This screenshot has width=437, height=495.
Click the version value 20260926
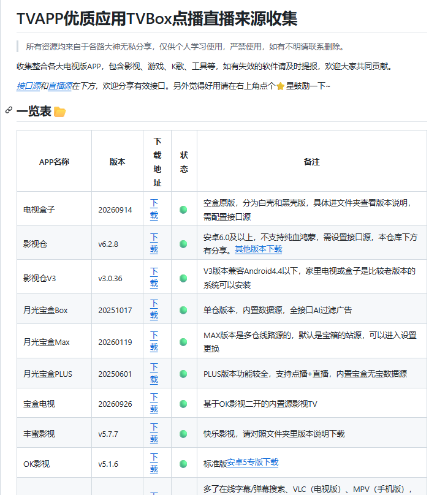115,404
